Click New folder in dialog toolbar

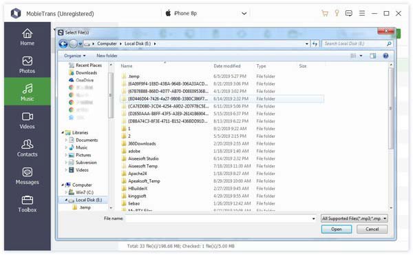[107, 56]
